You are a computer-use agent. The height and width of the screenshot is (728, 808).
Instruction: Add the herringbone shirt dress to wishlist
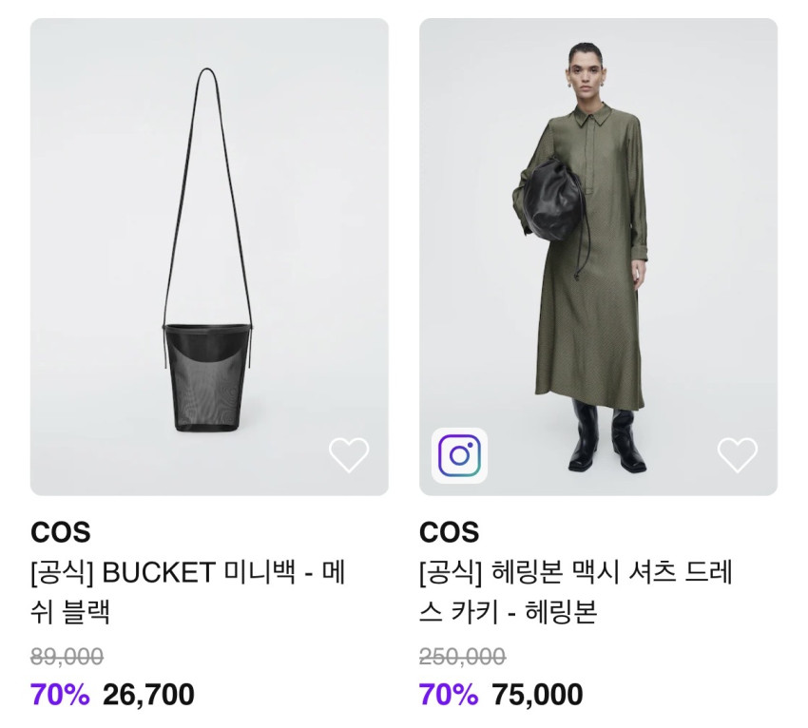click(738, 455)
